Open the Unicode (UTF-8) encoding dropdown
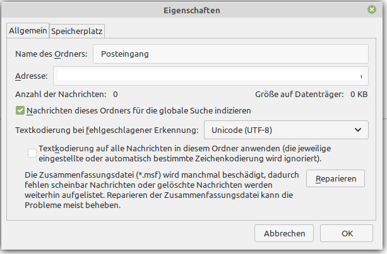The width and height of the screenshot is (387, 254). click(x=286, y=131)
